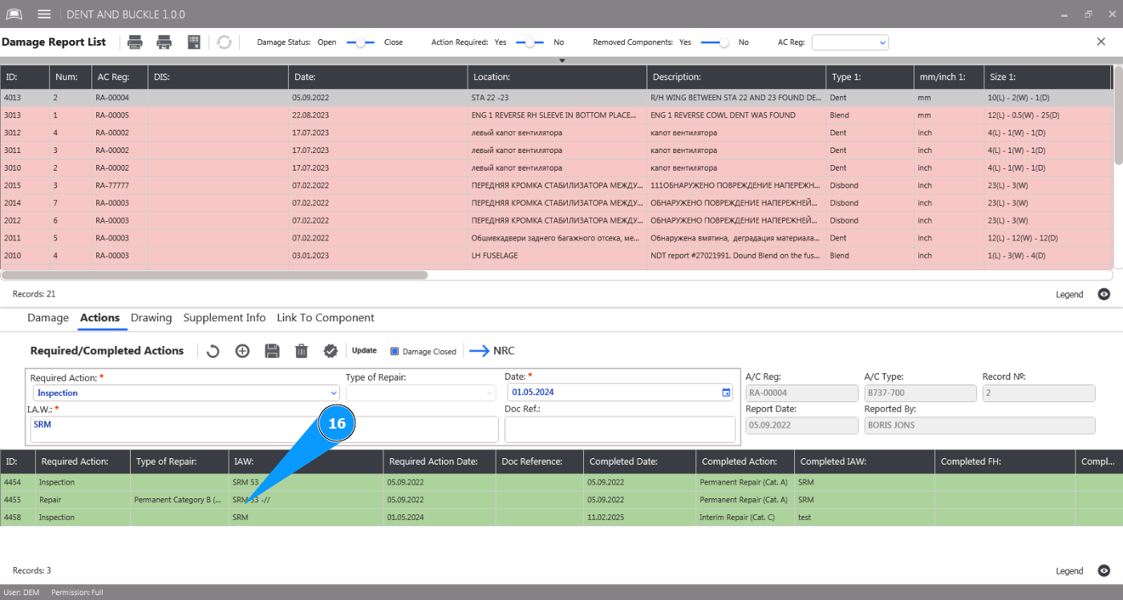Open the AC Reg dropdown filter

pyautogui.click(x=849, y=42)
